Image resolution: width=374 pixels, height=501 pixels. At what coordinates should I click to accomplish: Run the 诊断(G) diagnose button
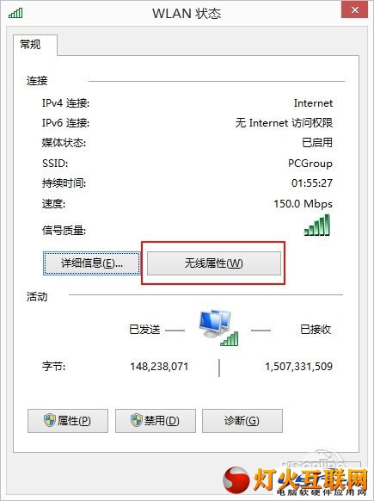coord(242,421)
